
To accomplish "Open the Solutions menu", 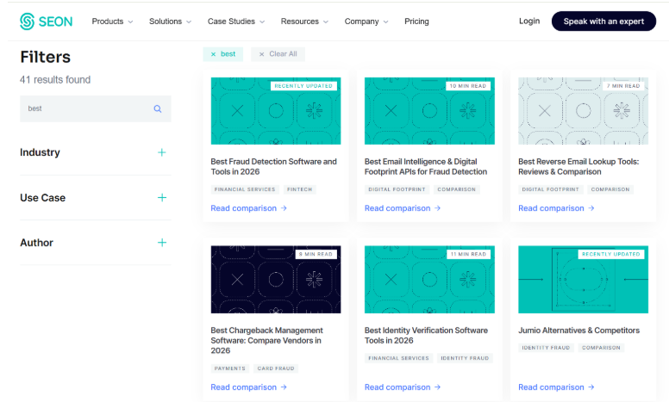I will coord(170,22).
